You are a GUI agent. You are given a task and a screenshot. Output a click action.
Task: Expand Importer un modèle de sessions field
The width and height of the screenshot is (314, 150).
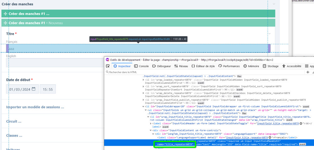(35, 107)
